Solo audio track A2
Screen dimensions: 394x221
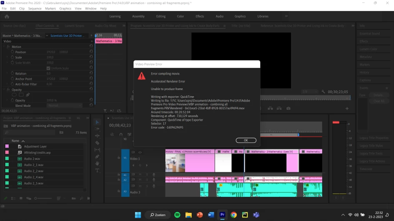(x=147, y=179)
